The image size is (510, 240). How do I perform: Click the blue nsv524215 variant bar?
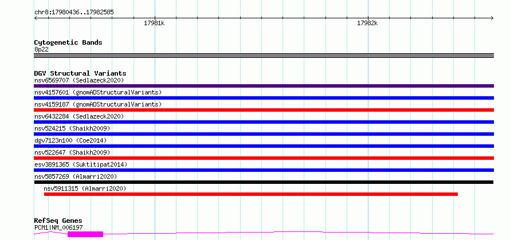click(264, 134)
